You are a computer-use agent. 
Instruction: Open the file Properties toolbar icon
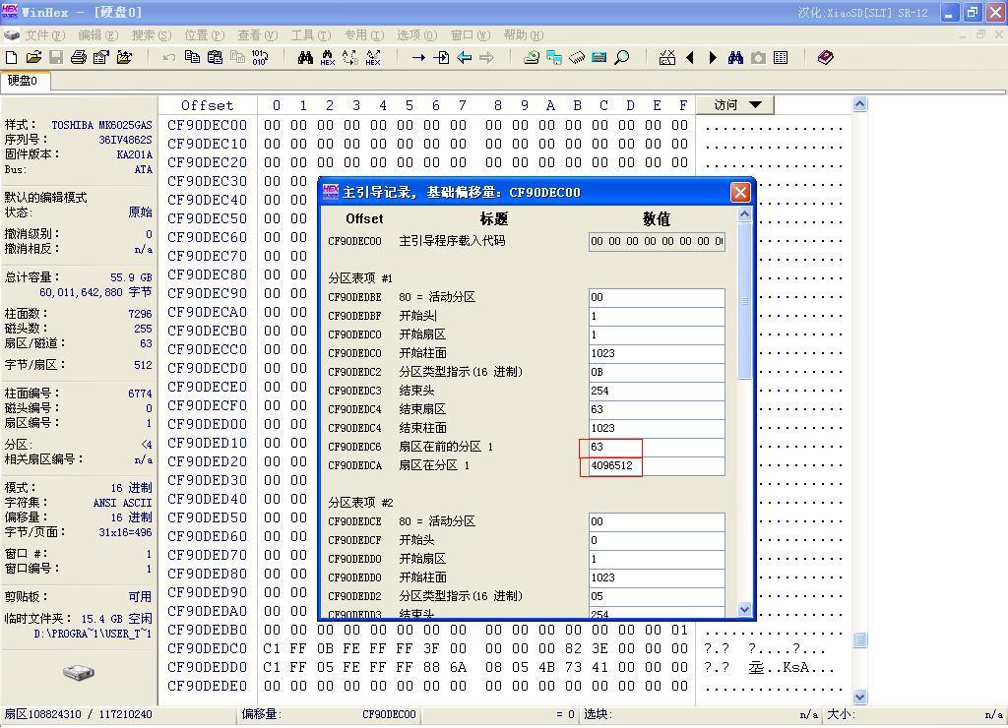[x=101, y=58]
